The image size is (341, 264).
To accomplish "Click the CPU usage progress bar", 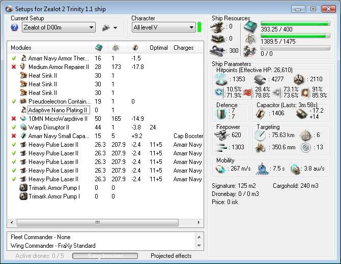I will pos(295,24).
